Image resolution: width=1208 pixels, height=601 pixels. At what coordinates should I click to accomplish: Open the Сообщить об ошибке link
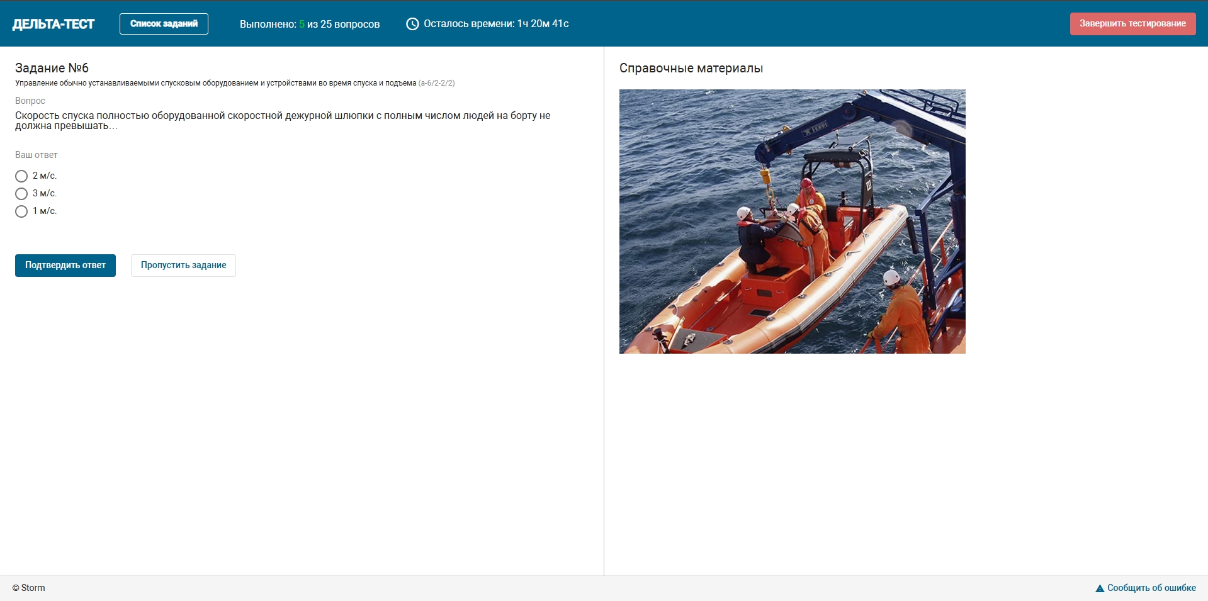[x=1151, y=588]
